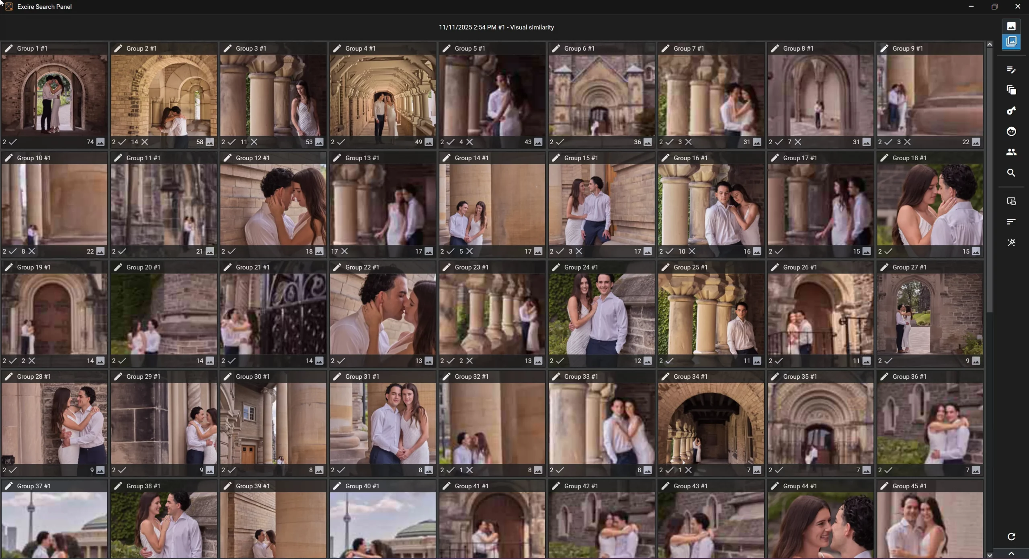The width and height of the screenshot is (1029, 559).
Task: Click the refresh icon at bottom right
Action: 1011,537
